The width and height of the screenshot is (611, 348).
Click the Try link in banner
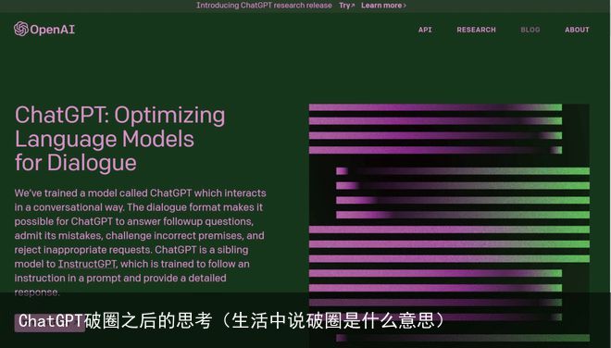(x=344, y=6)
